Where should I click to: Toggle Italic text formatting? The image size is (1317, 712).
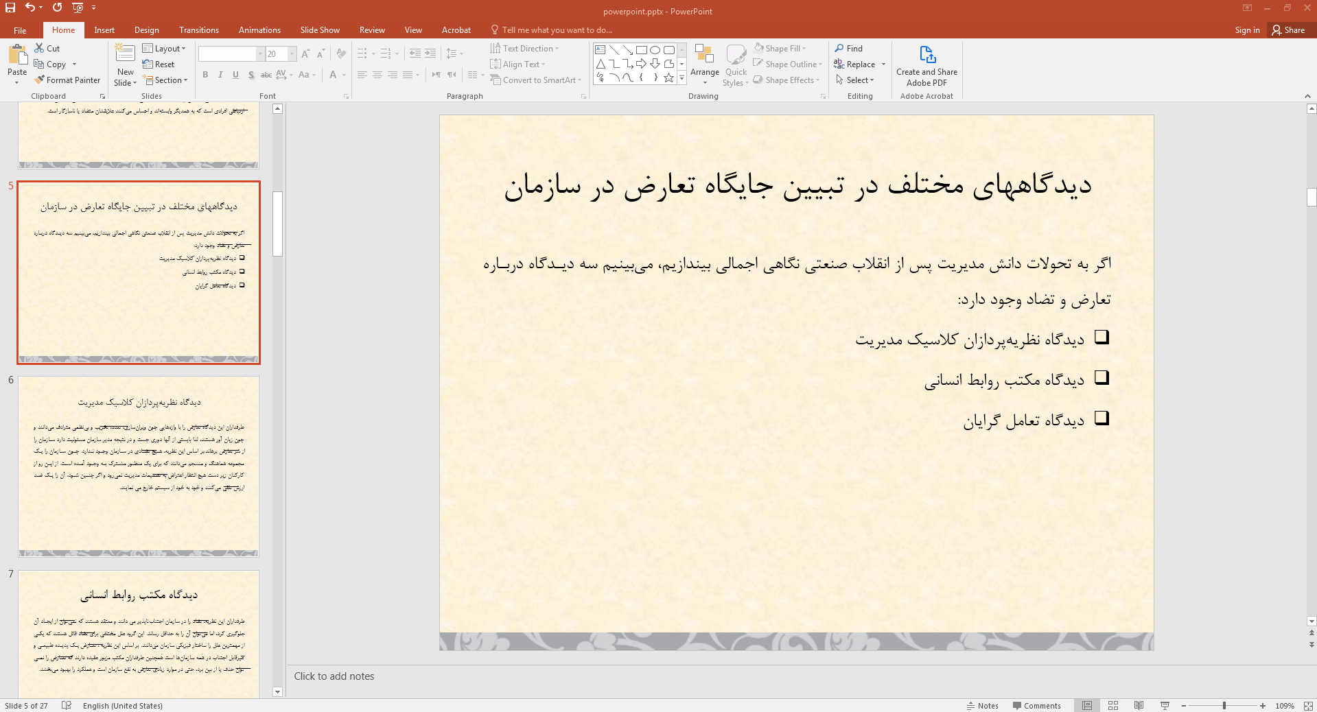pyautogui.click(x=220, y=75)
